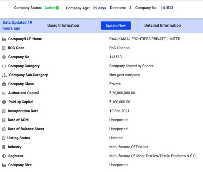This screenshot has height=172, width=203.
Task: Click the building icon next to Industry
Action: pyautogui.click(x=4, y=147)
